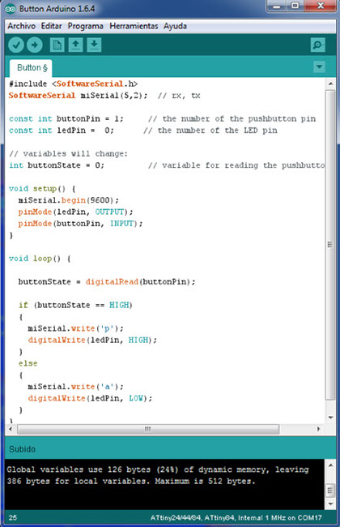Maximize the Arduino window

click(x=295, y=6)
